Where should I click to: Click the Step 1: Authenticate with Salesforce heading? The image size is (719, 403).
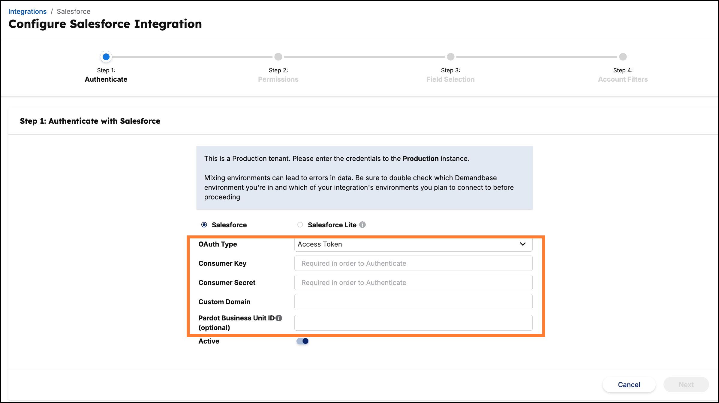tap(90, 121)
